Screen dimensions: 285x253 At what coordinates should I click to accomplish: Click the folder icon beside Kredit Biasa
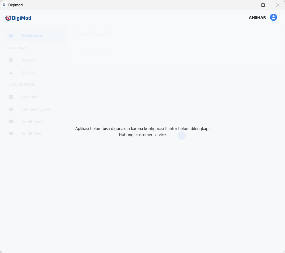point(11,122)
